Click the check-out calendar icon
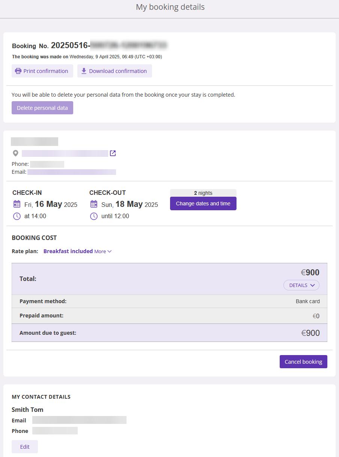 pyautogui.click(x=94, y=204)
